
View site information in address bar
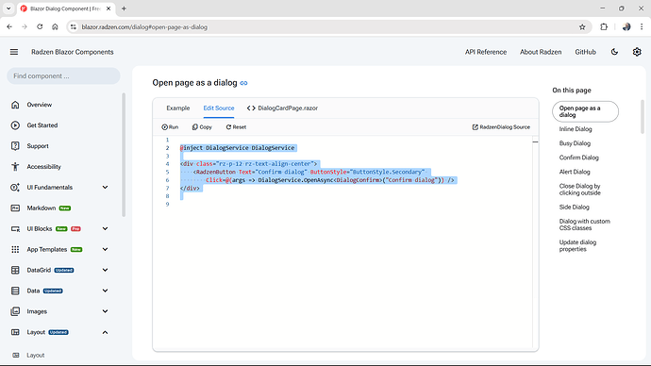[74, 27]
